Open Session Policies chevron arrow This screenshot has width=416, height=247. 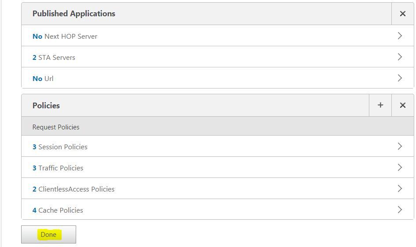pos(400,146)
